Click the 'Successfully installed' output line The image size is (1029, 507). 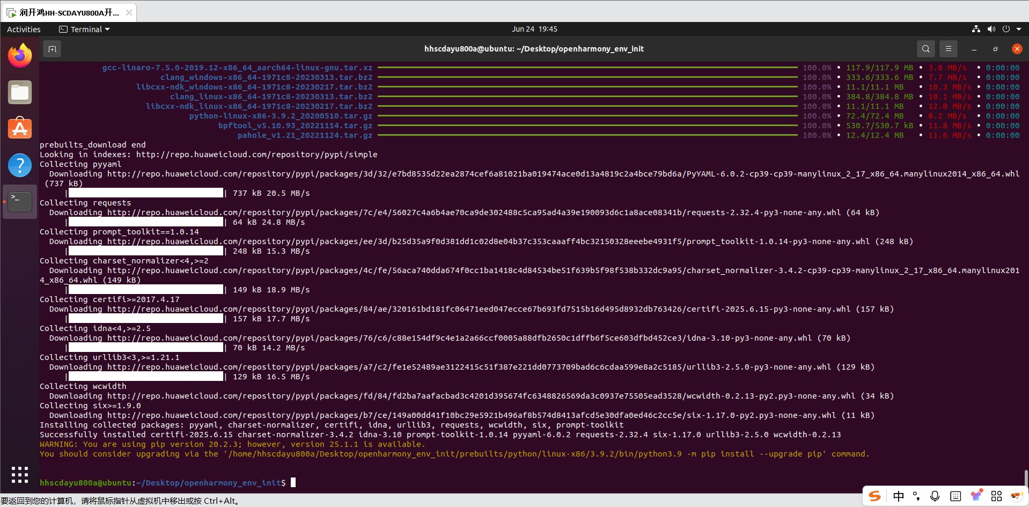pyautogui.click(x=440, y=435)
